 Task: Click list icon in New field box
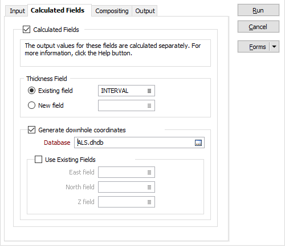(149, 105)
